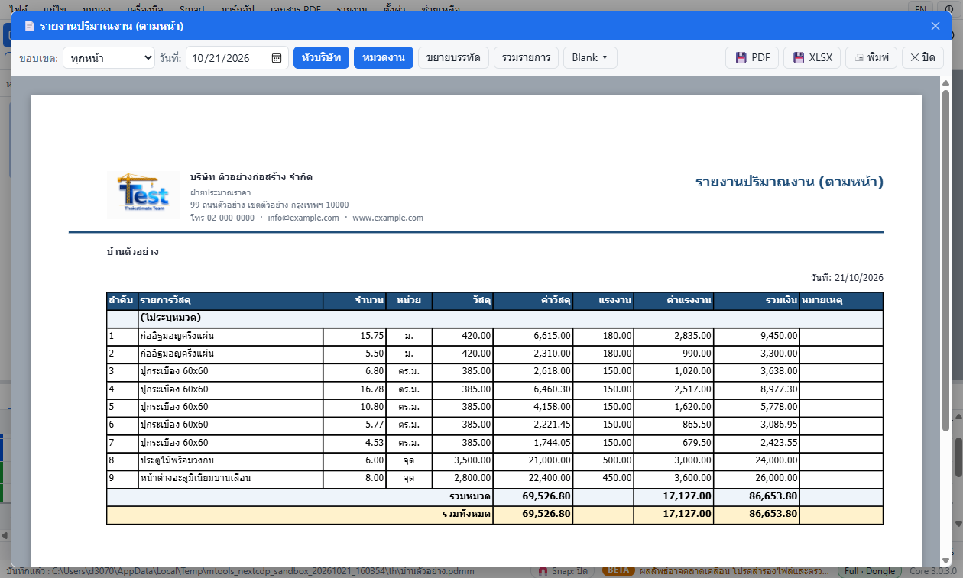Click the BETA badge in the status bar
This screenshot has height=578, width=963.
[618, 571]
